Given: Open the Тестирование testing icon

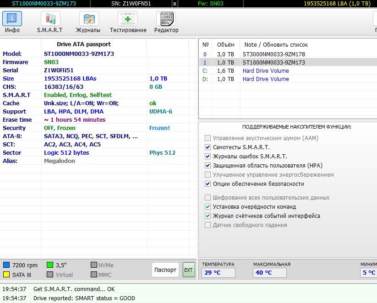Looking at the screenshot, I should coord(127,18).
